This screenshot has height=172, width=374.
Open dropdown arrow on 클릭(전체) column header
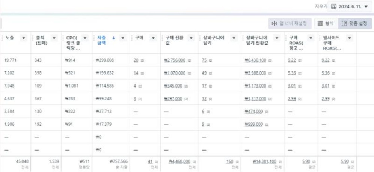[x=54, y=38]
